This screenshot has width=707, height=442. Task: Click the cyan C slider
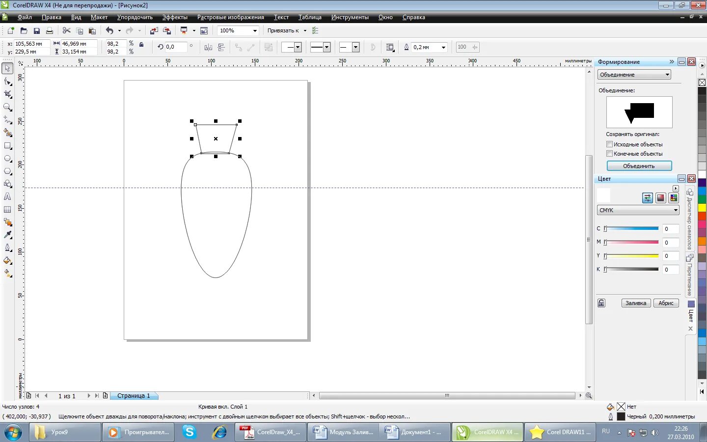pos(631,228)
